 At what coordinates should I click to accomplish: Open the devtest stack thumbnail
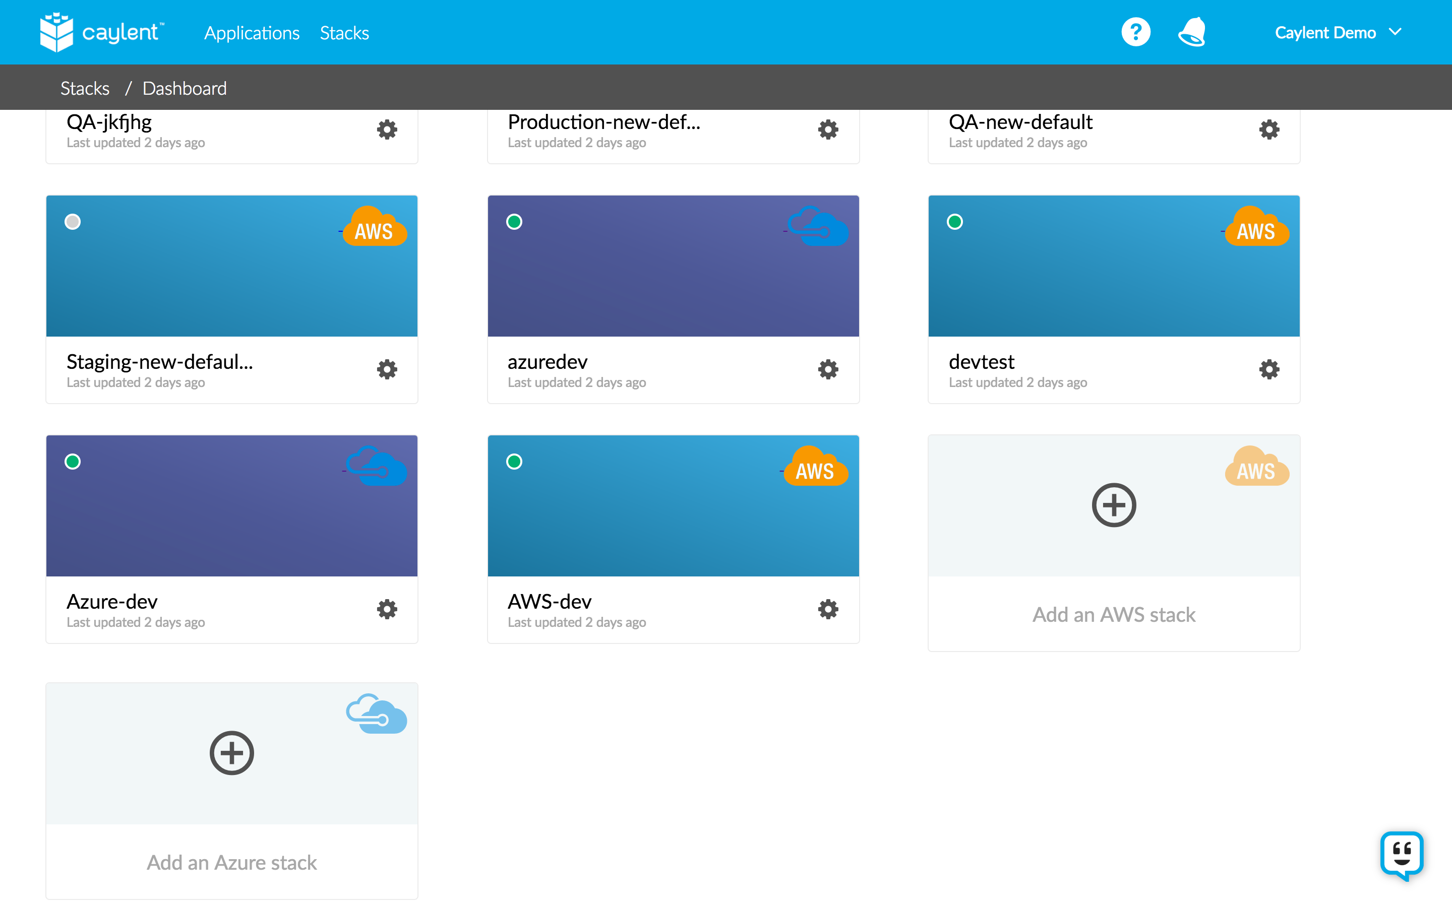coord(1114,266)
